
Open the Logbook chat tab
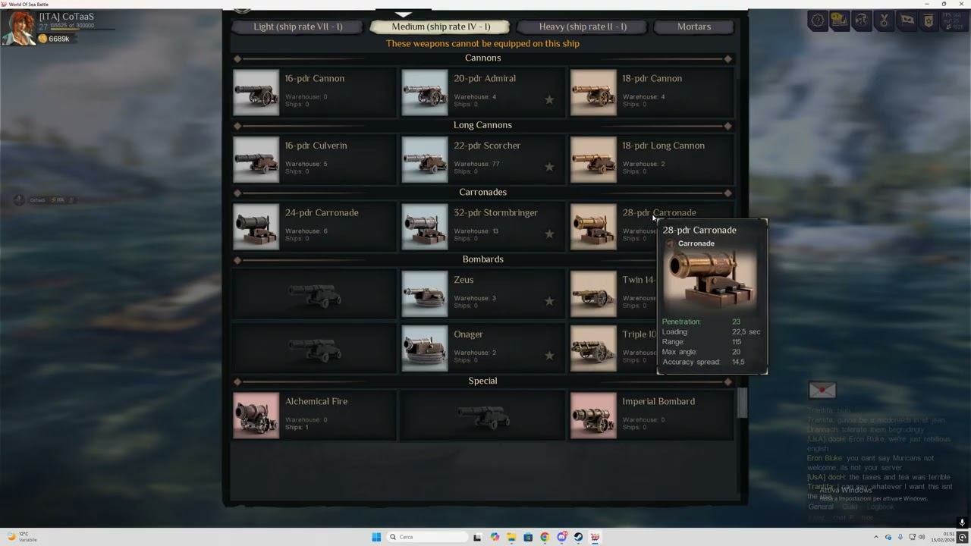pos(880,507)
